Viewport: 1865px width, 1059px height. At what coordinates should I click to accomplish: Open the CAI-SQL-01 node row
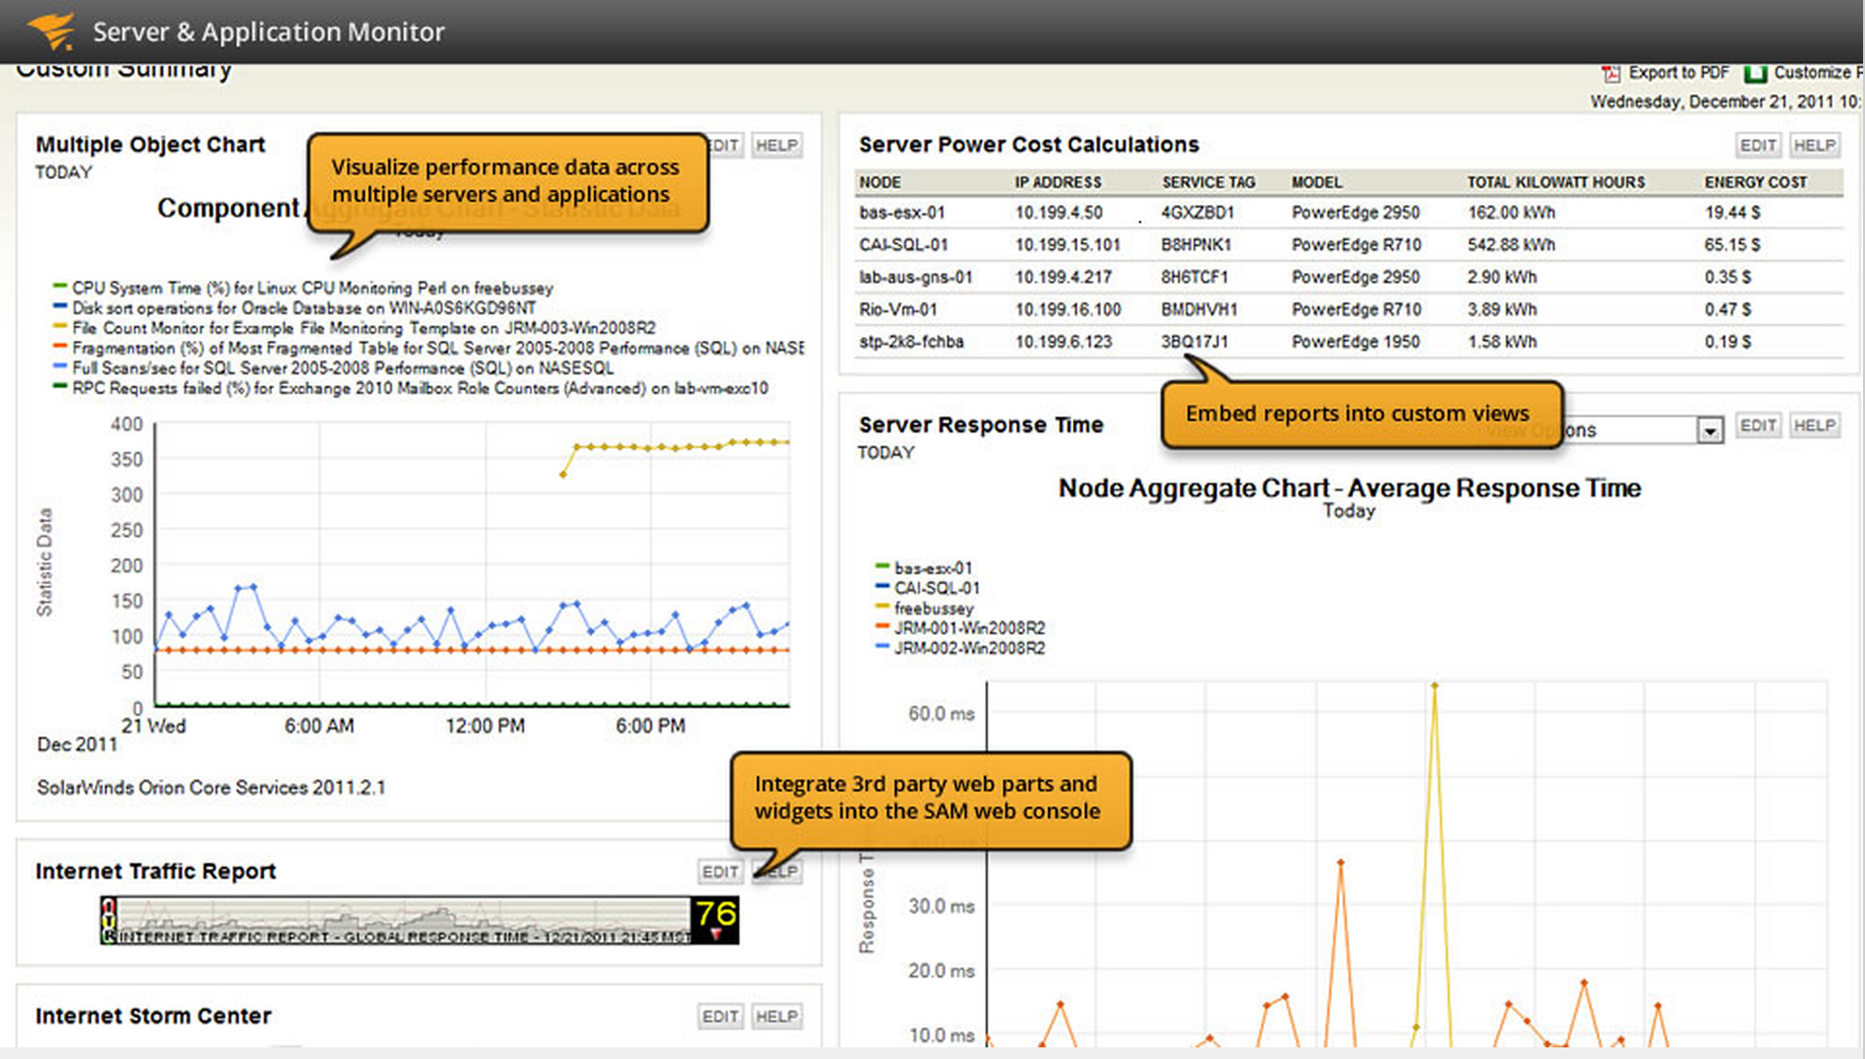[1349, 244]
